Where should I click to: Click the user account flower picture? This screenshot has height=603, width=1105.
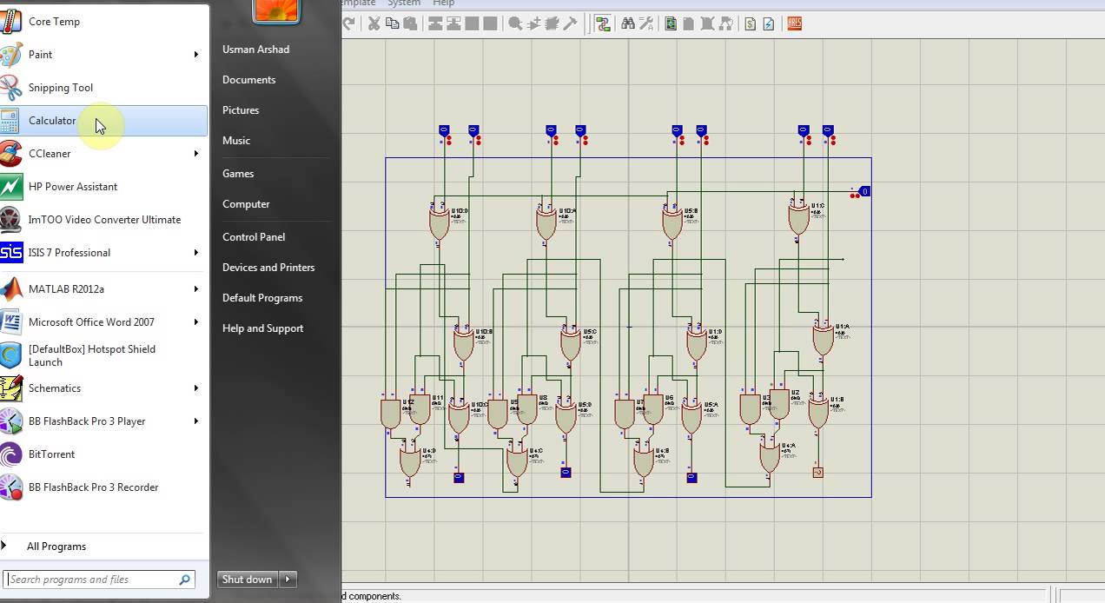[276, 10]
